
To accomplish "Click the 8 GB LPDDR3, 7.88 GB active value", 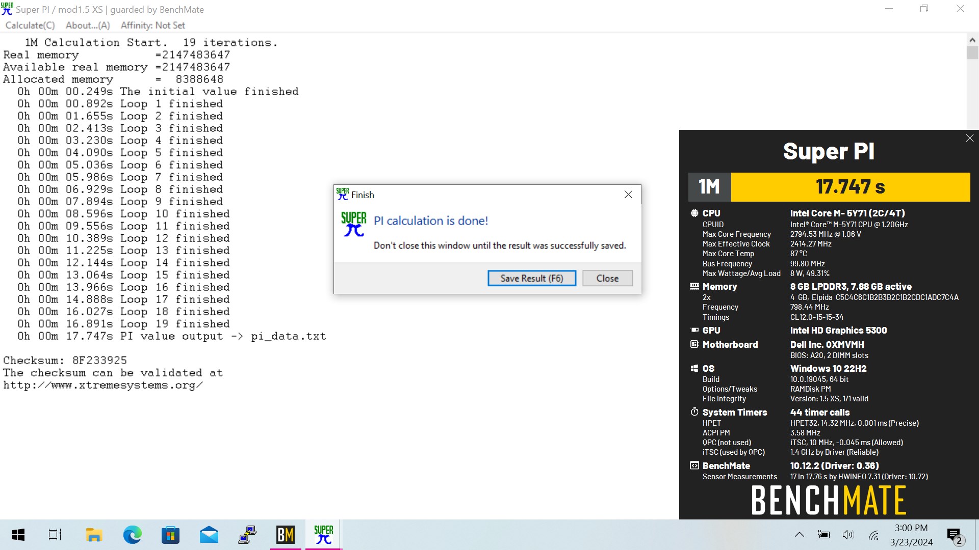I will click(x=851, y=286).
